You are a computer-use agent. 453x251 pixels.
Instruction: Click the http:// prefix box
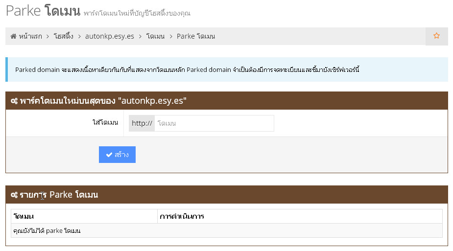click(142, 123)
